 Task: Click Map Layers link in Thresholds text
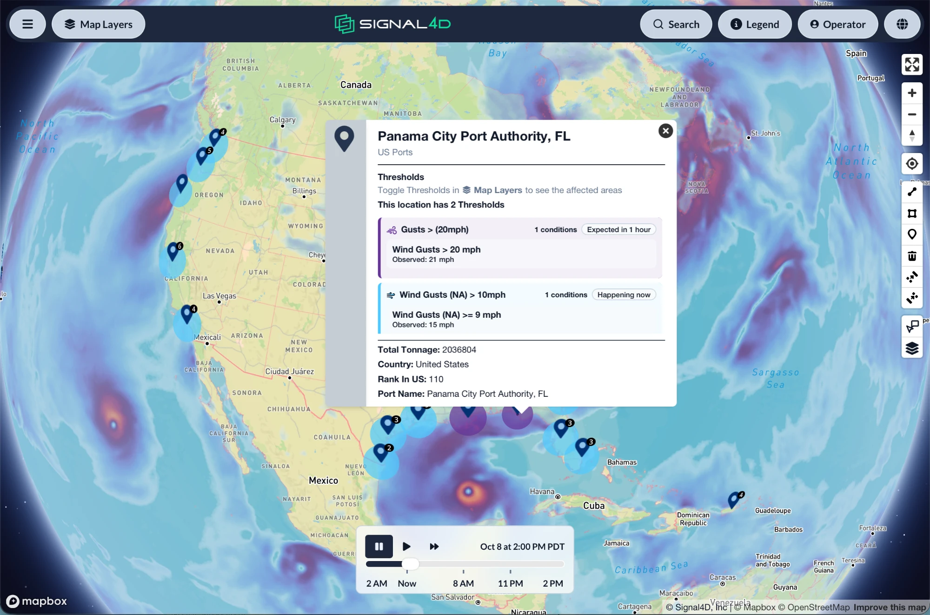[492, 190]
